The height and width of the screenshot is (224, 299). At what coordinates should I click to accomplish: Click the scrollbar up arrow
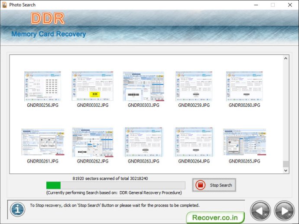(x=286, y=58)
